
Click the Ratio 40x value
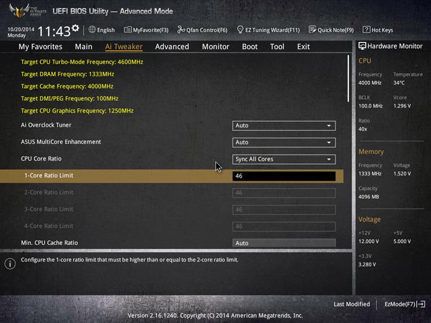[x=363, y=129]
